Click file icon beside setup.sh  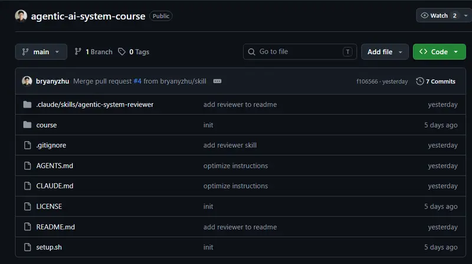click(27, 247)
